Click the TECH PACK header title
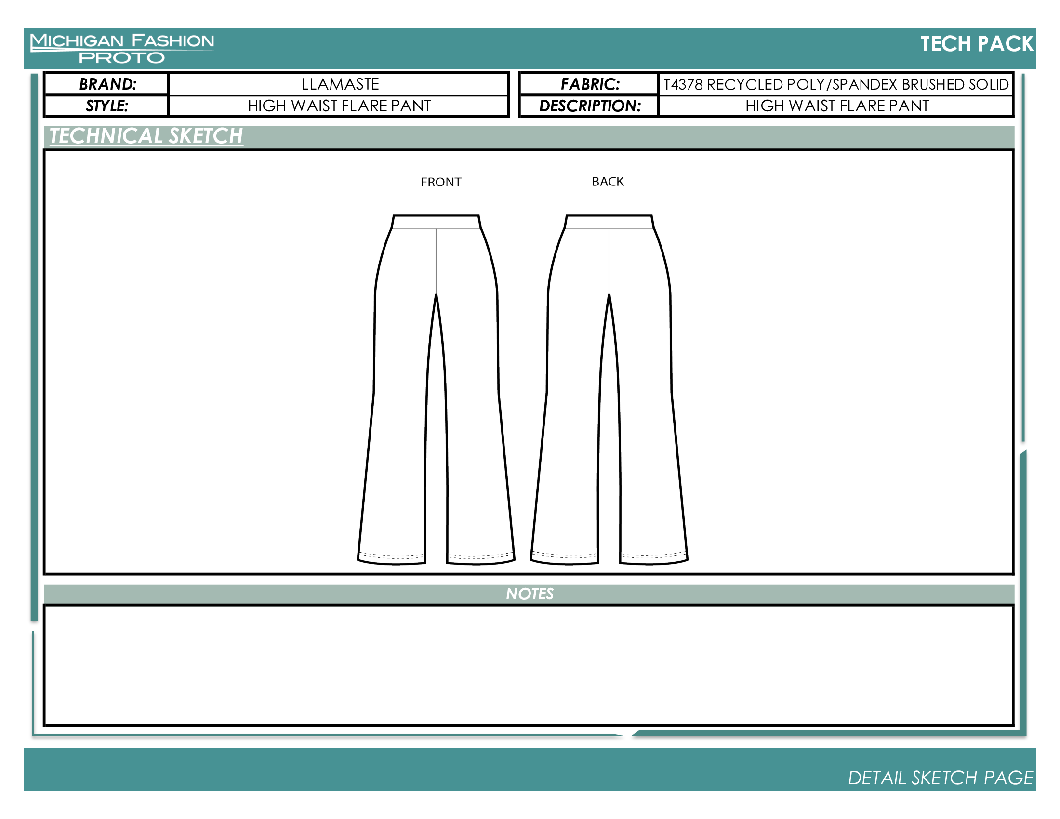Viewport: 1060px width, 819px height. point(976,44)
